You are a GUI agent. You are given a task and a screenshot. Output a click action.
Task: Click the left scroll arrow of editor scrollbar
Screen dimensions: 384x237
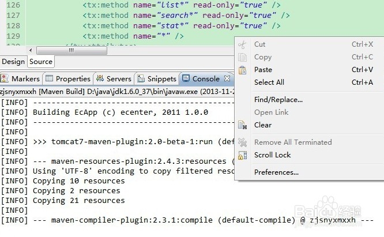coord(31,50)
